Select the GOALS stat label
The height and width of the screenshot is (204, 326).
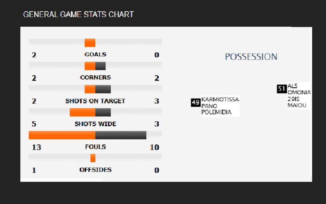[x=95, y=54]
